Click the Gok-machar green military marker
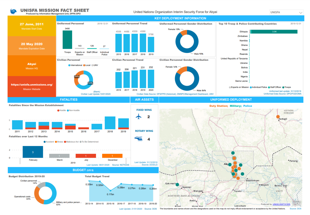 pos(177,184)
